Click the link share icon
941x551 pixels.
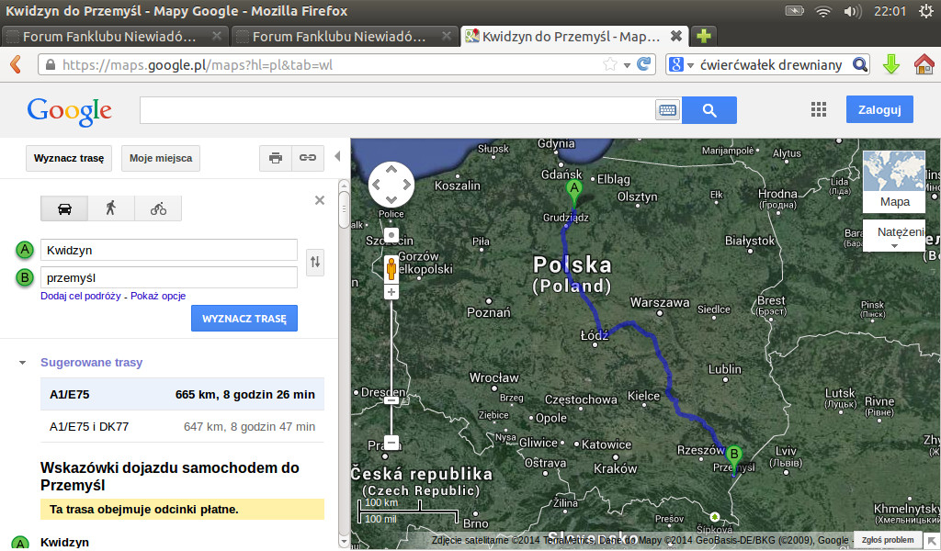coord(308,158)
